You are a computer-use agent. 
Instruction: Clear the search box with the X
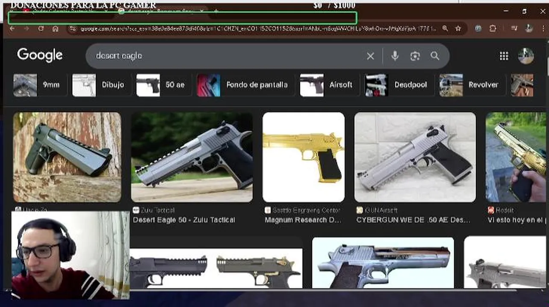(x=370, y=56)
